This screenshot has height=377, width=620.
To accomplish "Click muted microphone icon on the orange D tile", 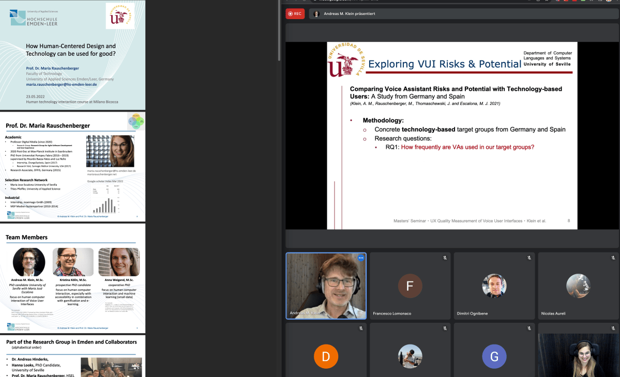I will [x=361, y=328].
